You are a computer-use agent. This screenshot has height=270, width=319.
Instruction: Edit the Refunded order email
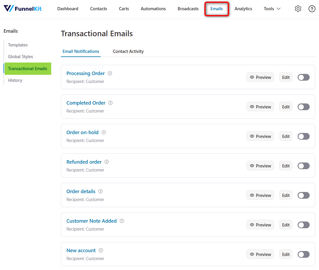[286, 166]
